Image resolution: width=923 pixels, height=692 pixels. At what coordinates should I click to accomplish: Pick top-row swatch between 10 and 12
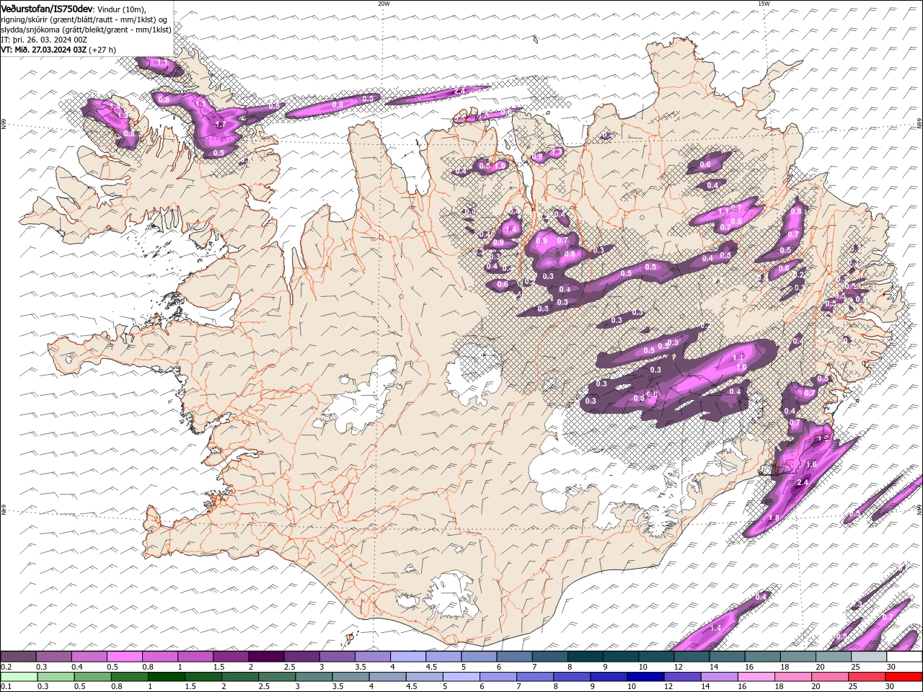tap(657, 657)
